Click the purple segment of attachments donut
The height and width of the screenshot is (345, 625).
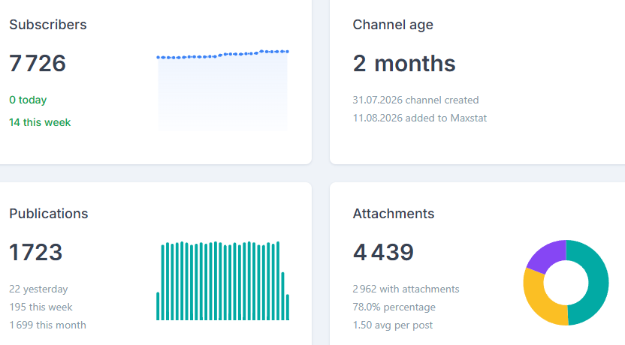tap(548, 255)
